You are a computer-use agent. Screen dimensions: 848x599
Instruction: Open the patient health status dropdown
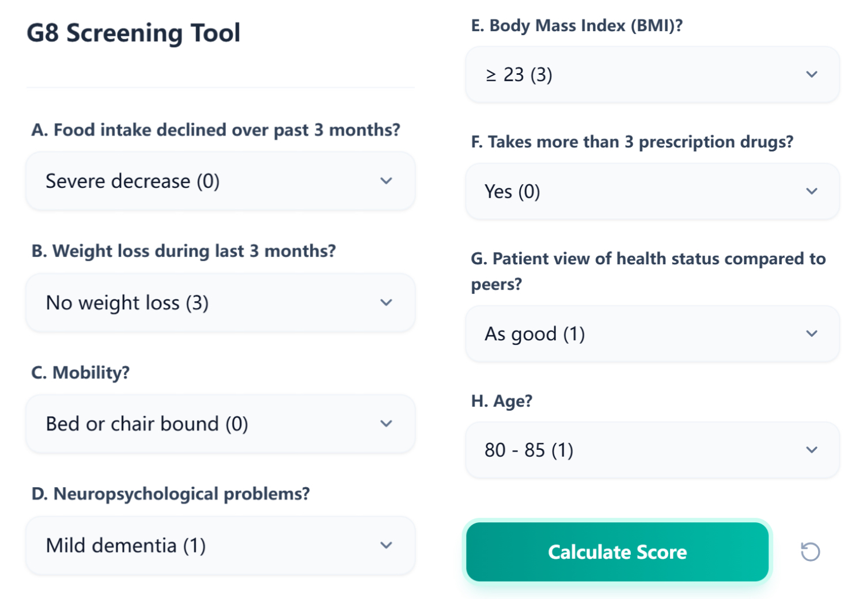[x=652, y=333]
